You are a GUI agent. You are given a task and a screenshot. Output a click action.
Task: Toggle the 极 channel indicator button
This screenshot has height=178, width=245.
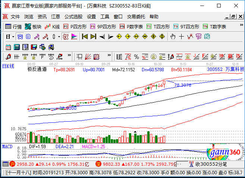coord(66,37)
